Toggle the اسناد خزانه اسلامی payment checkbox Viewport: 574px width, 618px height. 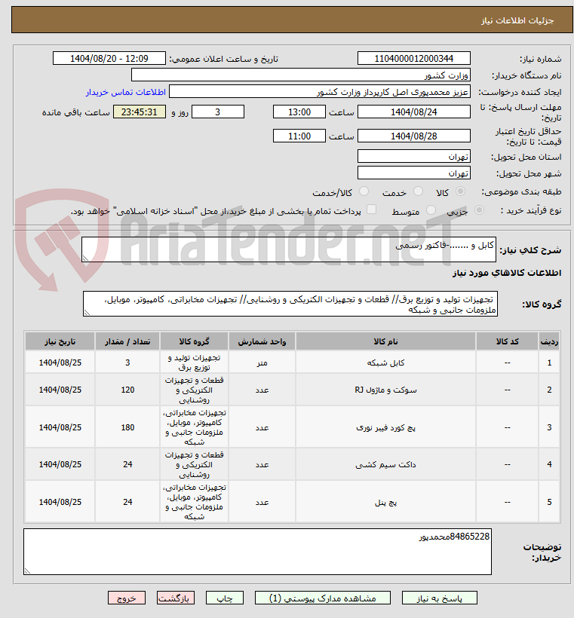(x=371, y=210)
